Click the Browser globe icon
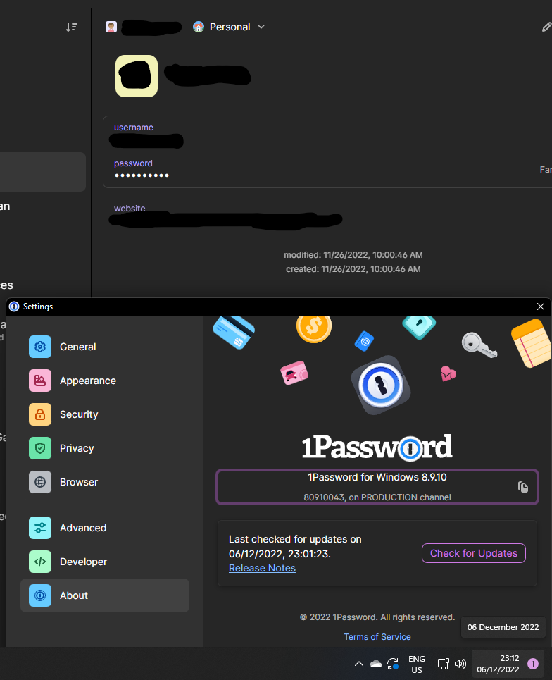Viewport: 552px width, 680px height. (x=40, y=482)
